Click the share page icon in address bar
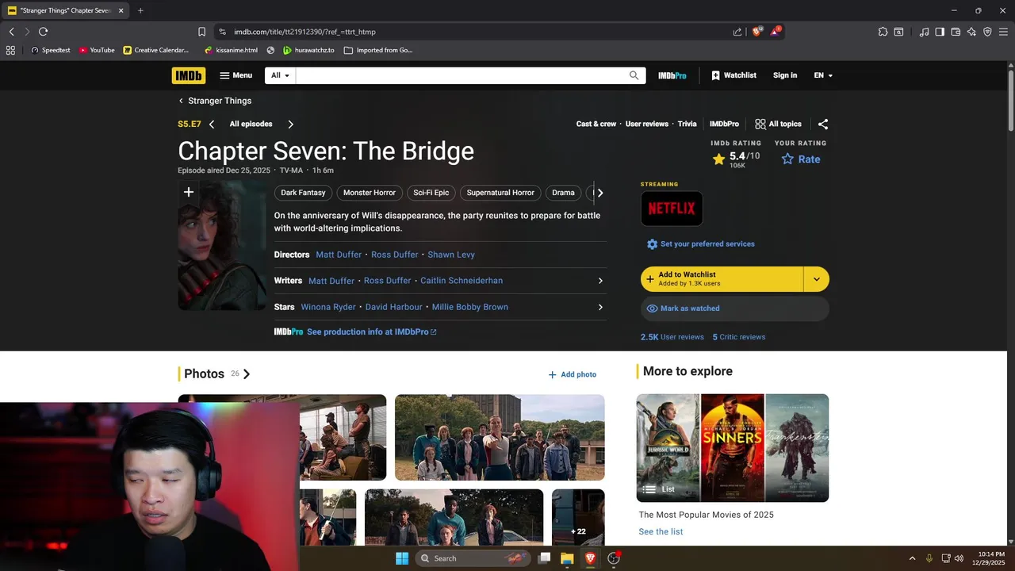 click(x=737, y=32)
